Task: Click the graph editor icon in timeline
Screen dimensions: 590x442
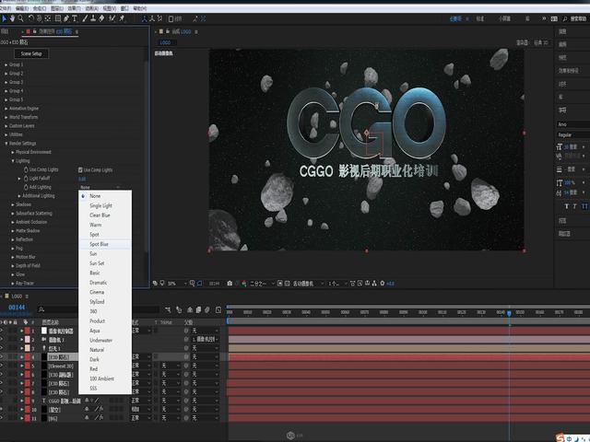Action: pos(218,309)
